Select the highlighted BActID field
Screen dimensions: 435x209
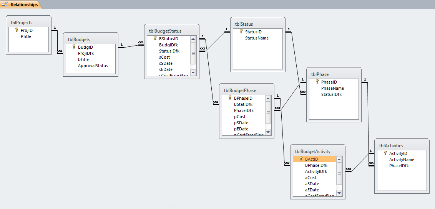315,159
